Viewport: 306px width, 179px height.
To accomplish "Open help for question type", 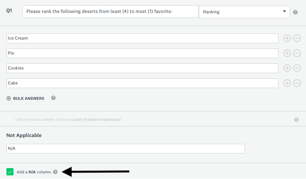I will pyautogui.click(x=295, y=12).
